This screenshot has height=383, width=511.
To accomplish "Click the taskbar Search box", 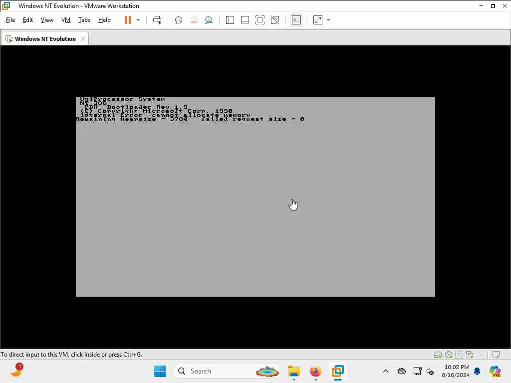I will 227,371.
